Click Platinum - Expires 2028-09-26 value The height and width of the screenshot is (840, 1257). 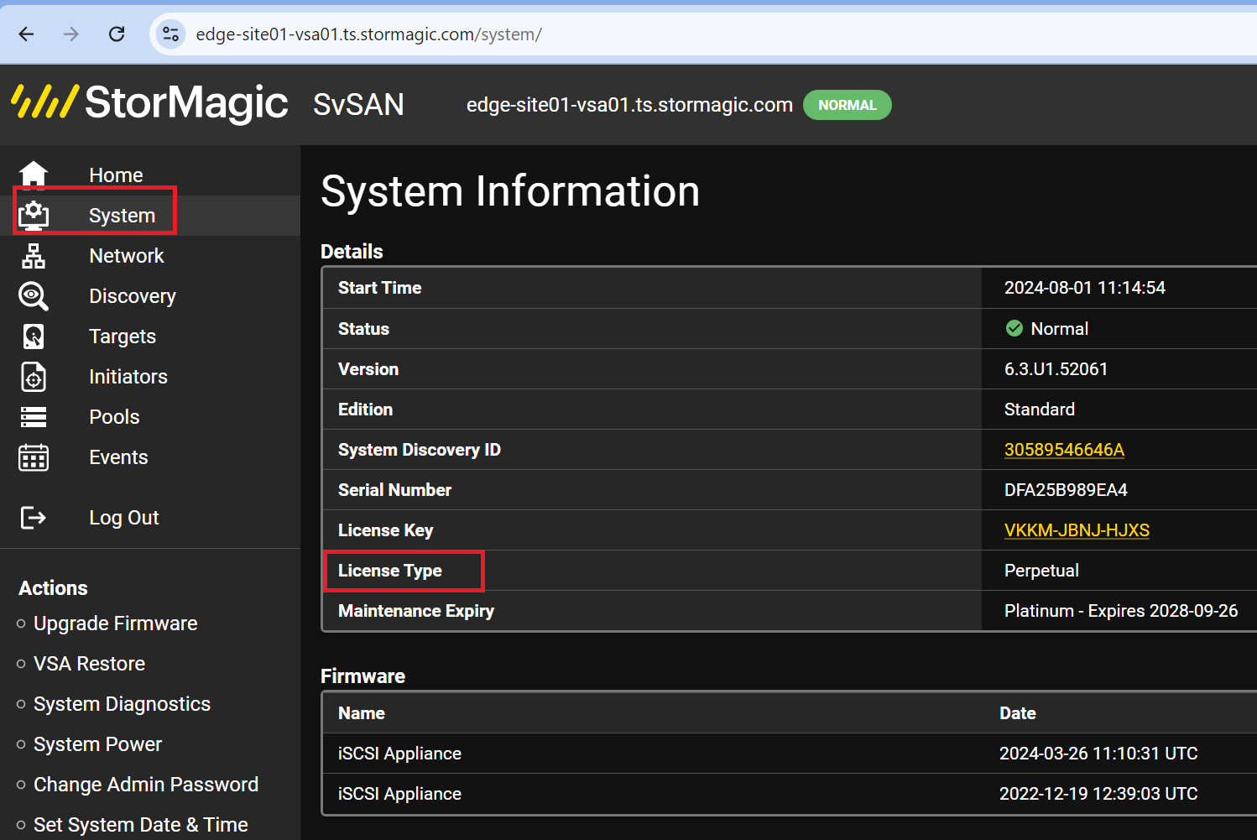pos(1121,611)
